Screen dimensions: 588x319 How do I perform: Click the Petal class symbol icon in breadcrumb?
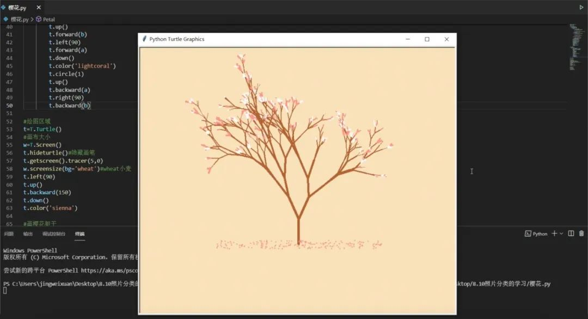coord(38,19)
